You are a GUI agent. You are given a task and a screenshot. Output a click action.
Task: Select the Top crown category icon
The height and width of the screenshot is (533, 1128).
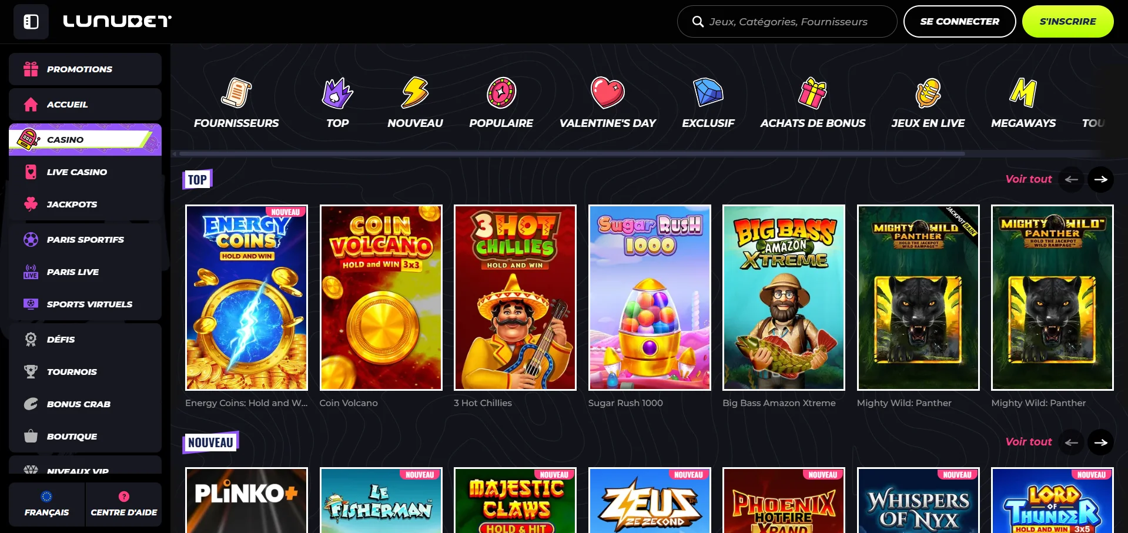pyautogui.click(x=337, y=93)
